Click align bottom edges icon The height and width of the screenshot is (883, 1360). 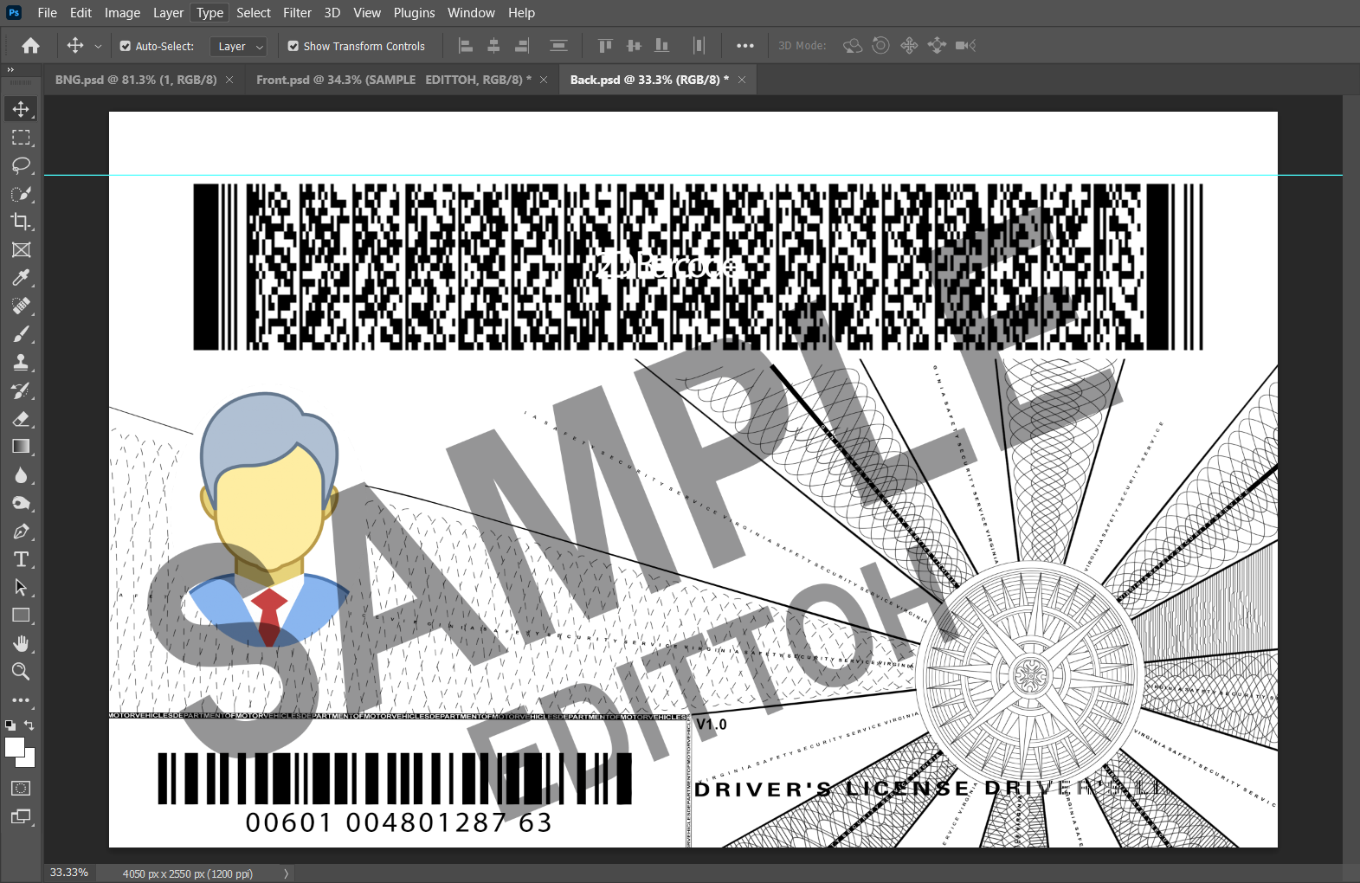662,46
